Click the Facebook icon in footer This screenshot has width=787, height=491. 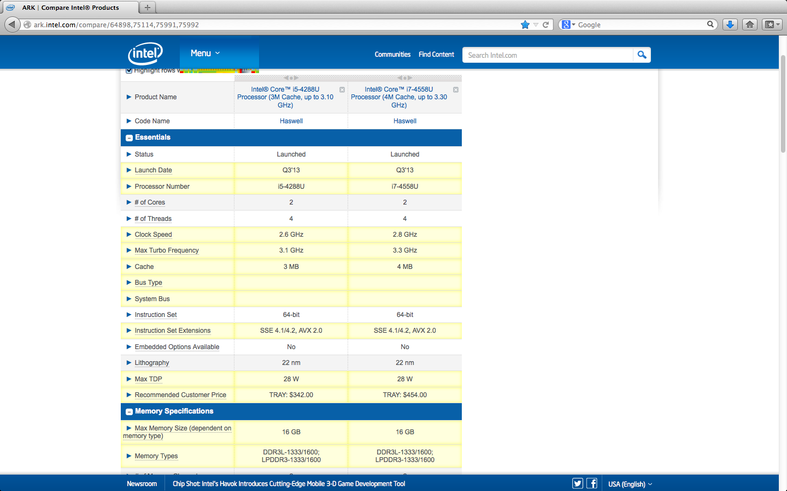pos(592,483)
